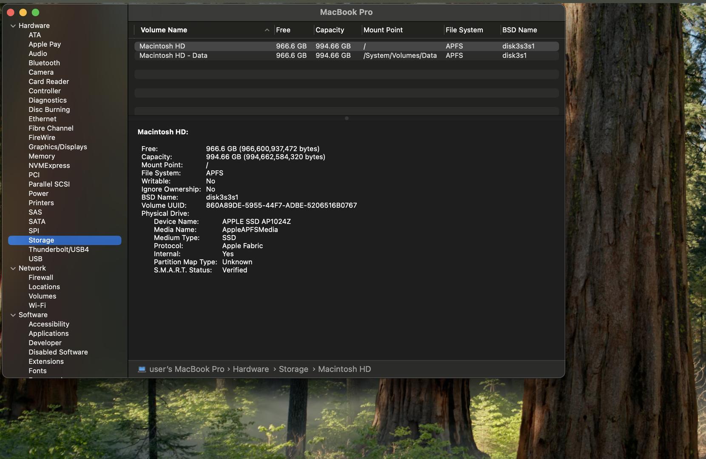
Task: Select FireWire in the sidebar
Action: click(x=42, y=138)
